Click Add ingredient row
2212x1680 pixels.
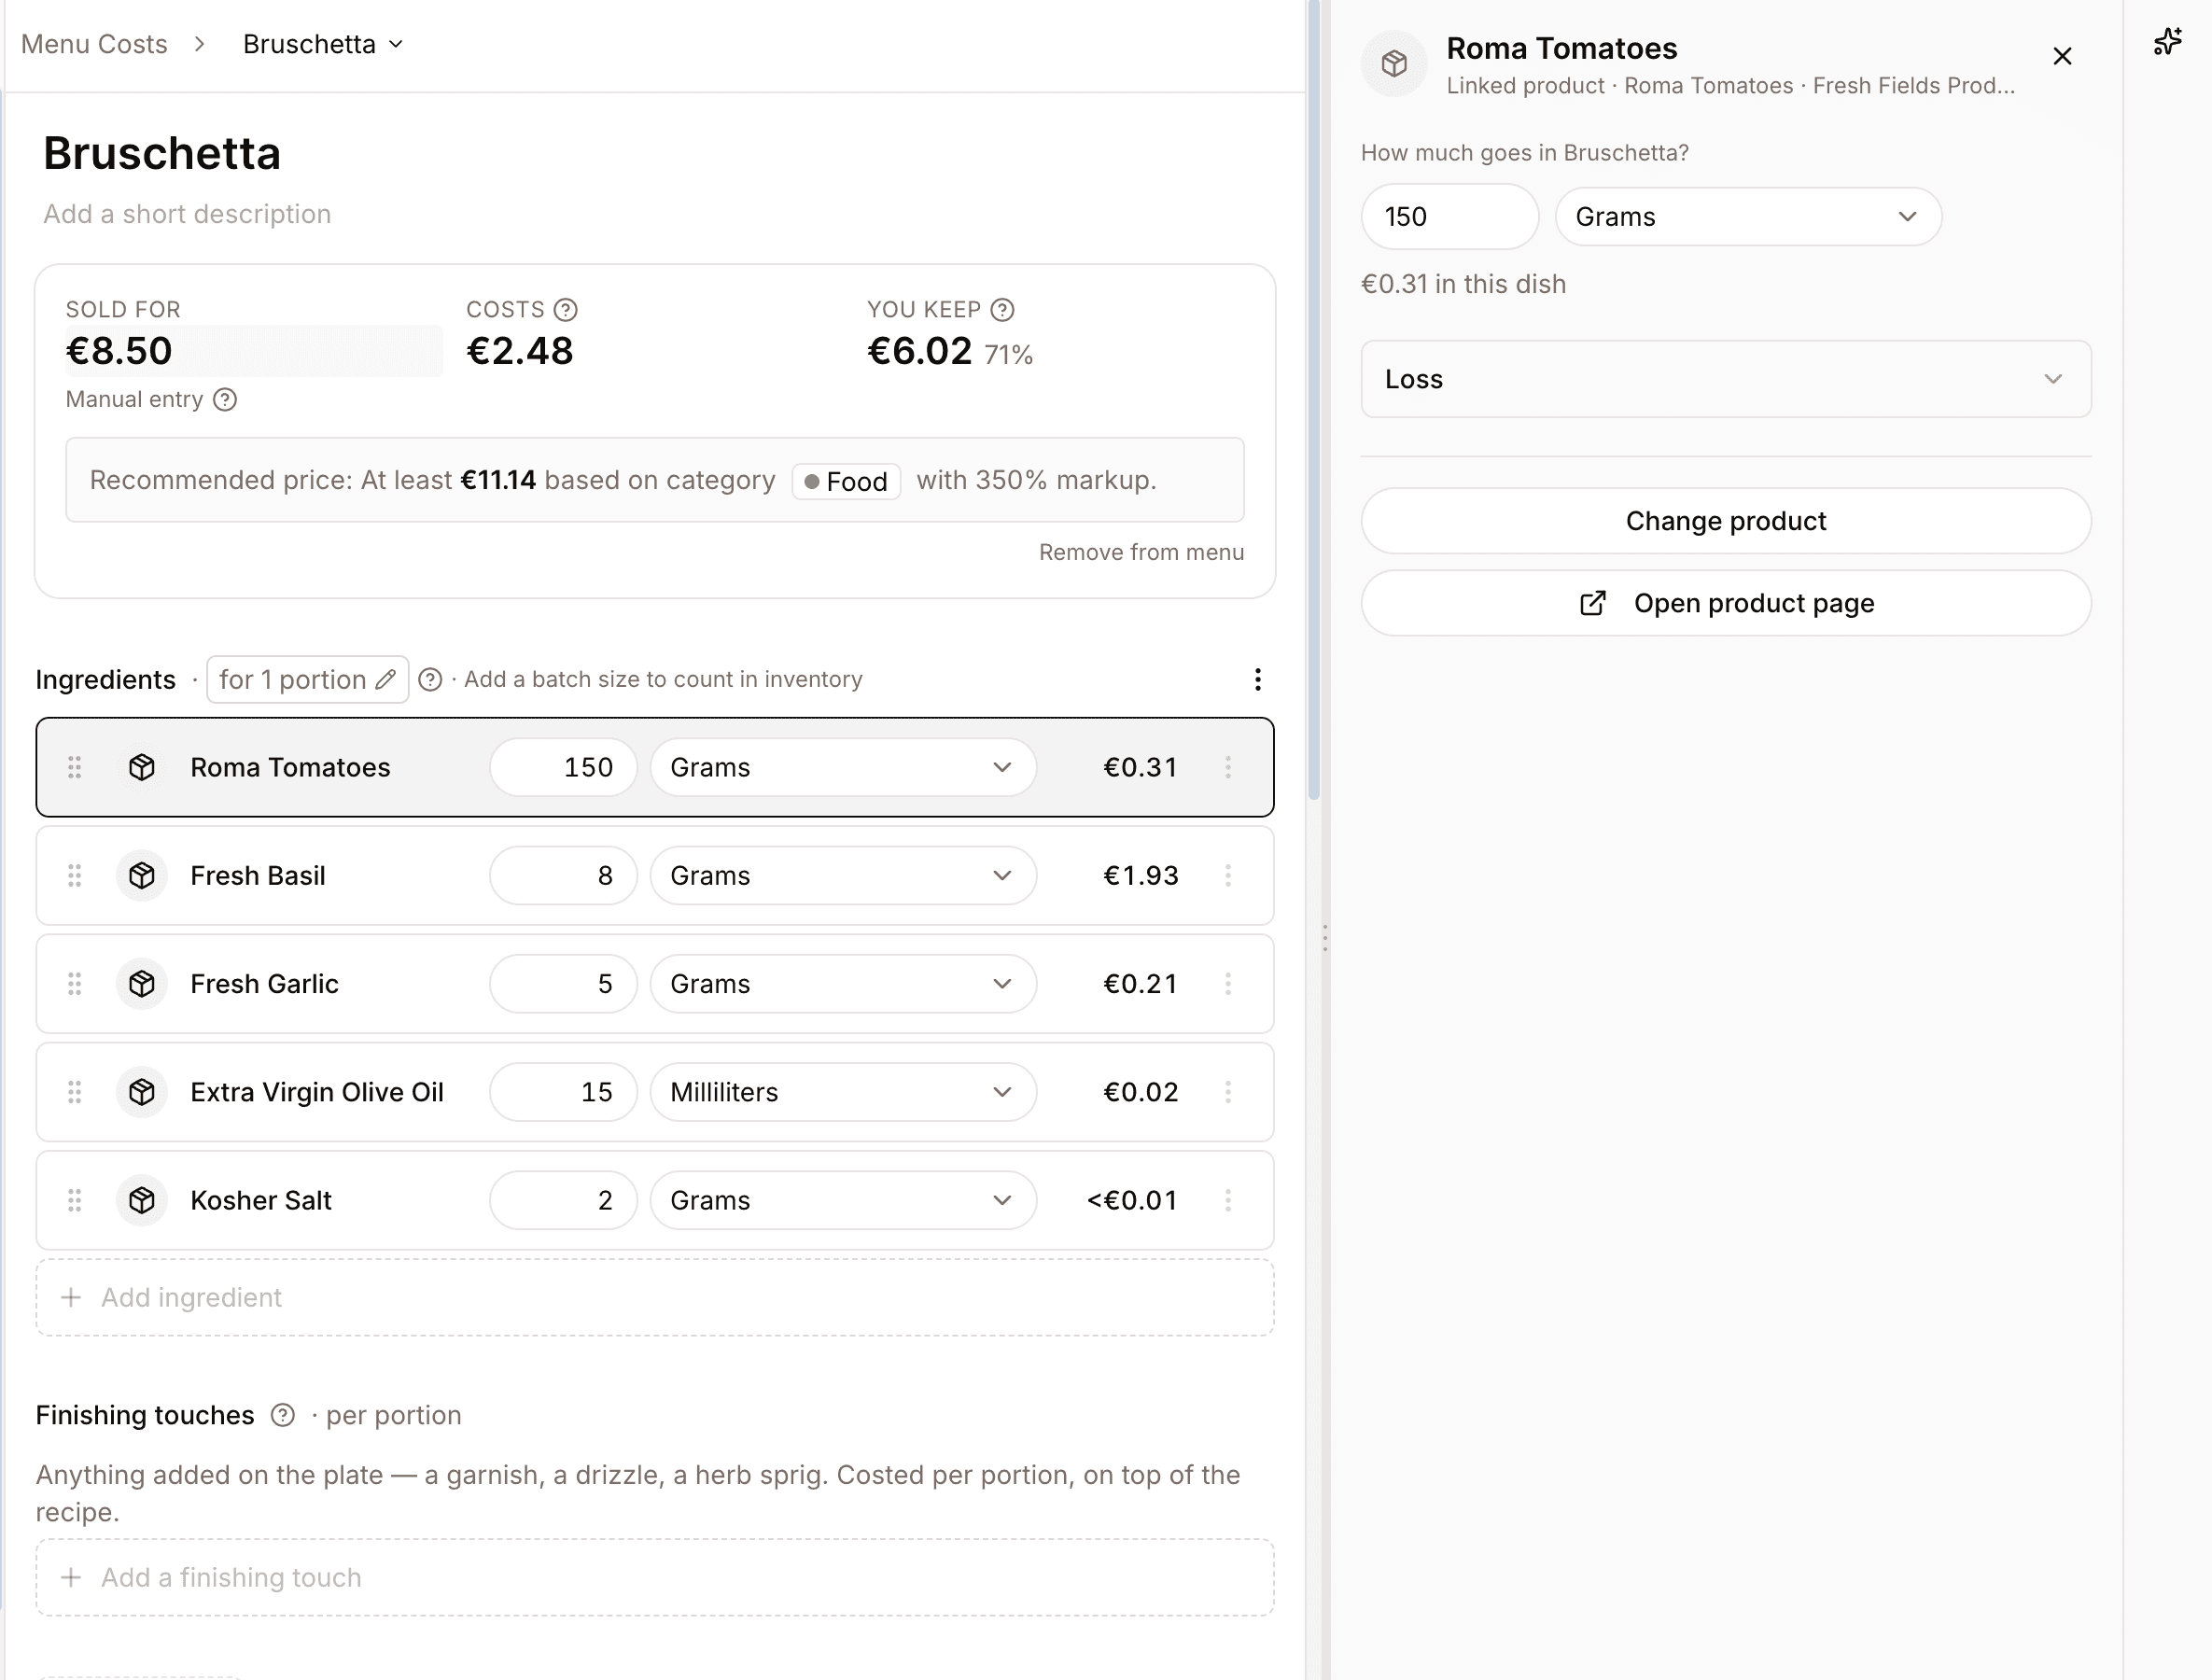click(655, 1298)
